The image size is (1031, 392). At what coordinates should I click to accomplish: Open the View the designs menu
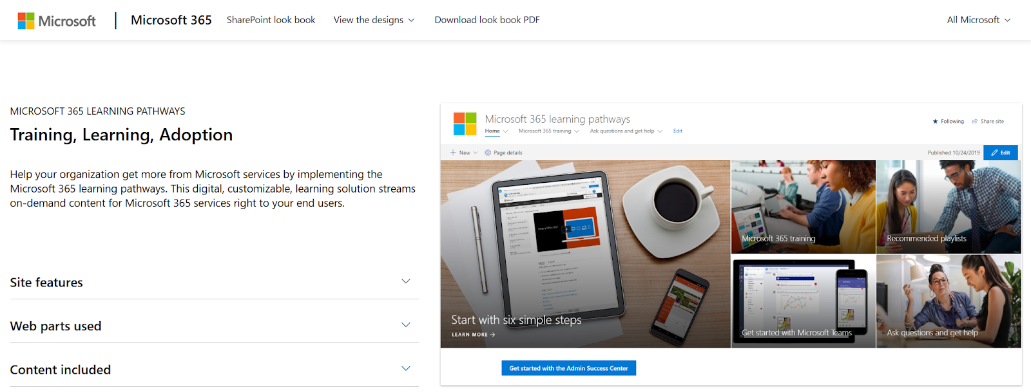374,20
